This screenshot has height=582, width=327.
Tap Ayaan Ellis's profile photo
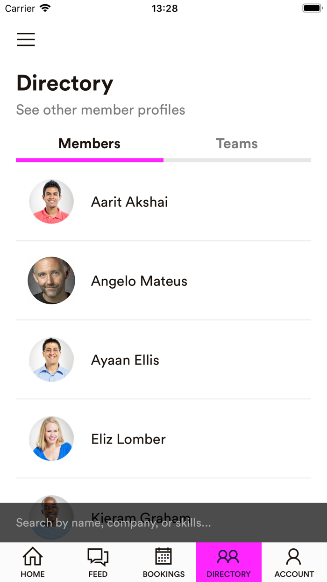point(51,360)
